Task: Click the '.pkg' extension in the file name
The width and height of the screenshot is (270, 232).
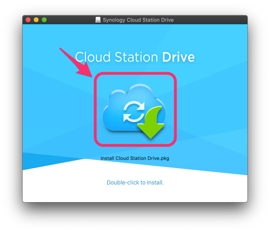Action: (x=164, y=158)
